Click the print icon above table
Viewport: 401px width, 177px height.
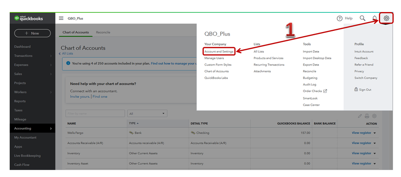click(x=367, y=116)
